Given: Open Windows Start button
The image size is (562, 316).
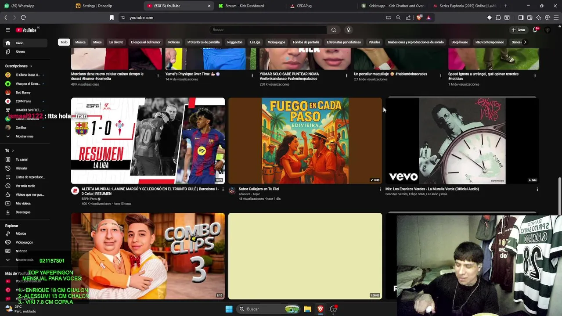Looking at the screenshot, I should click(x=229, y=309).
